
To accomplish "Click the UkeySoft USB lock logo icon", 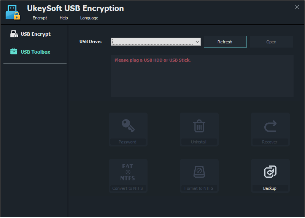I will [x=13, y=13].
